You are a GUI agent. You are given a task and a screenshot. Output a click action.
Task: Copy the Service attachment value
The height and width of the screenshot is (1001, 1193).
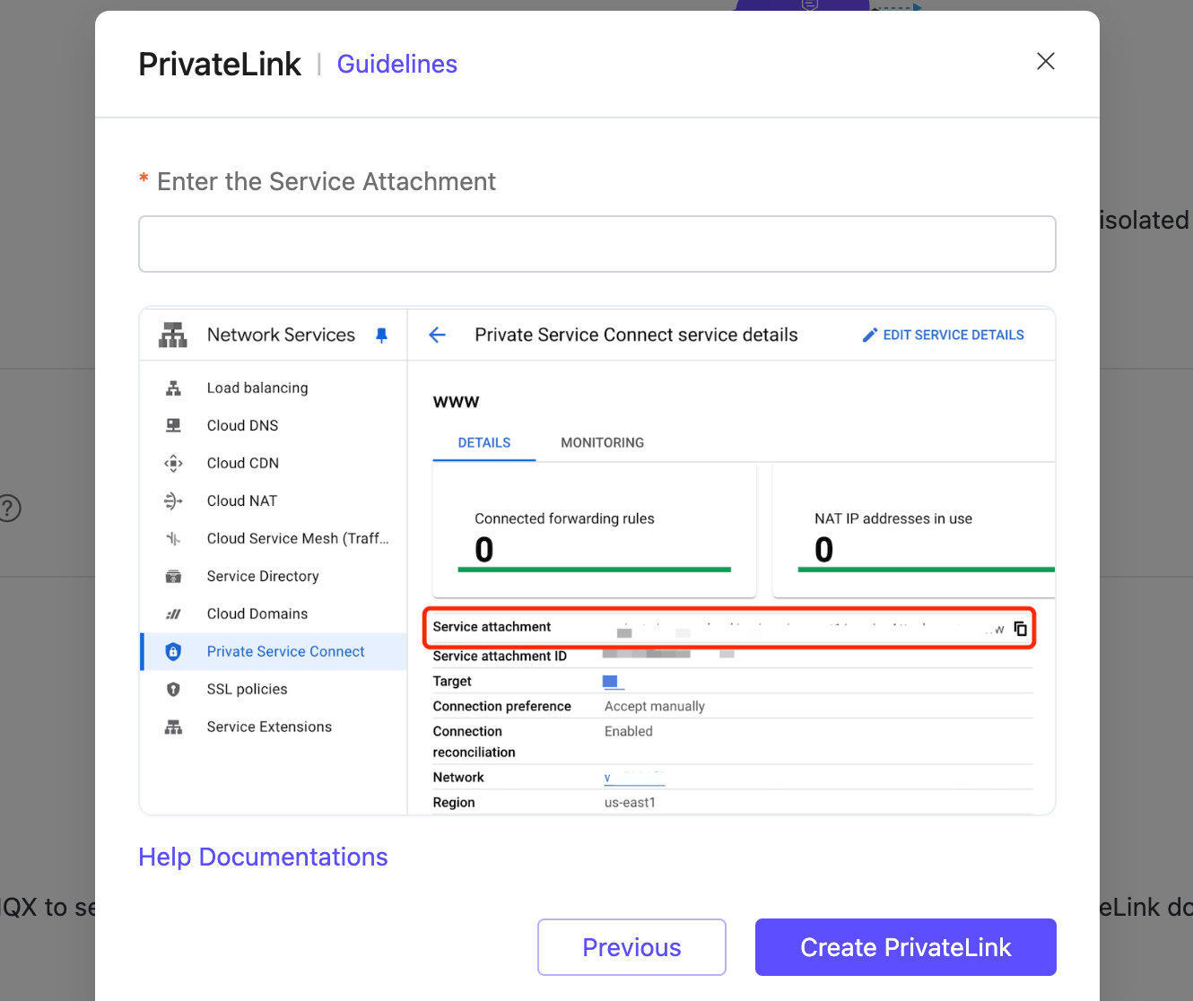point(1021,628)
